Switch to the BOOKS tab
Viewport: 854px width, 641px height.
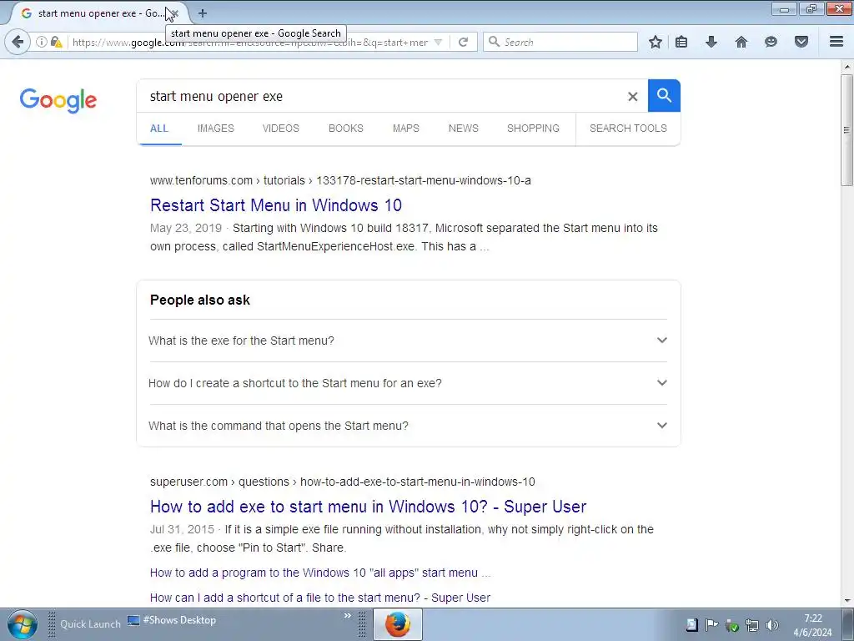pyautogui.click(x=346, y=129)
